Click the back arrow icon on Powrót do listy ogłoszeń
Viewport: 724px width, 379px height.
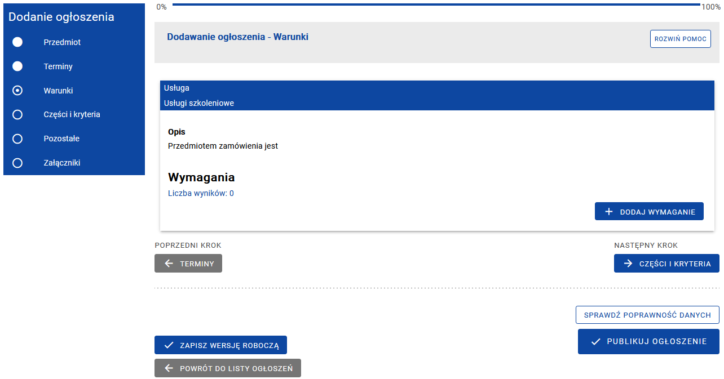[169, 368]
